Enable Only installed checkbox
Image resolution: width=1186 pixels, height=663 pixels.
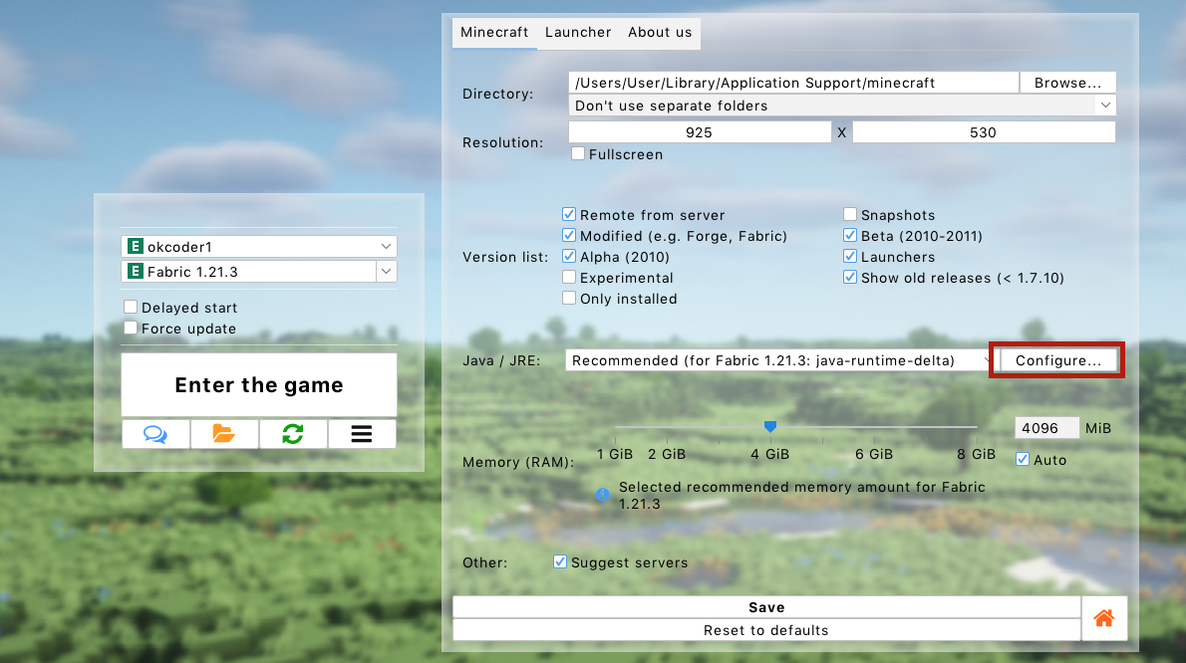[x=569, y=299]
